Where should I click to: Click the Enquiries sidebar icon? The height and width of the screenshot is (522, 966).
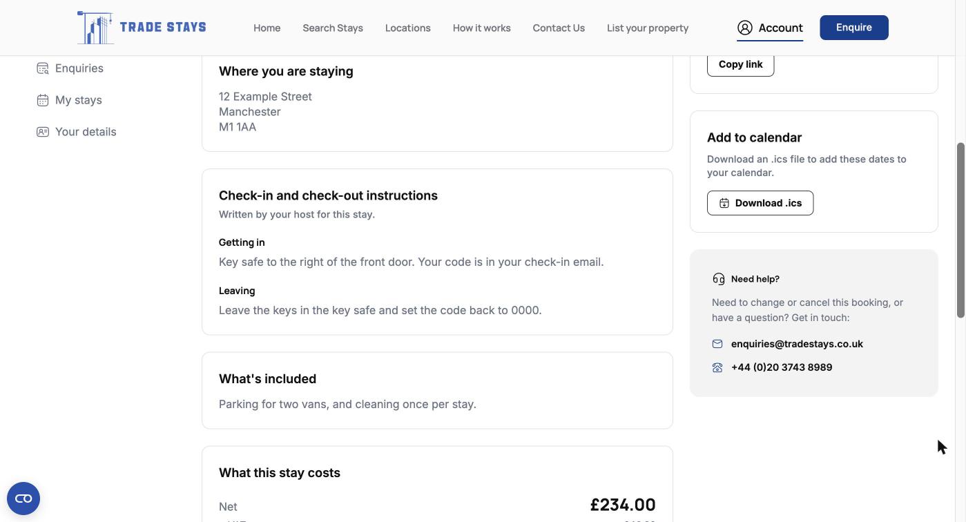43,68
